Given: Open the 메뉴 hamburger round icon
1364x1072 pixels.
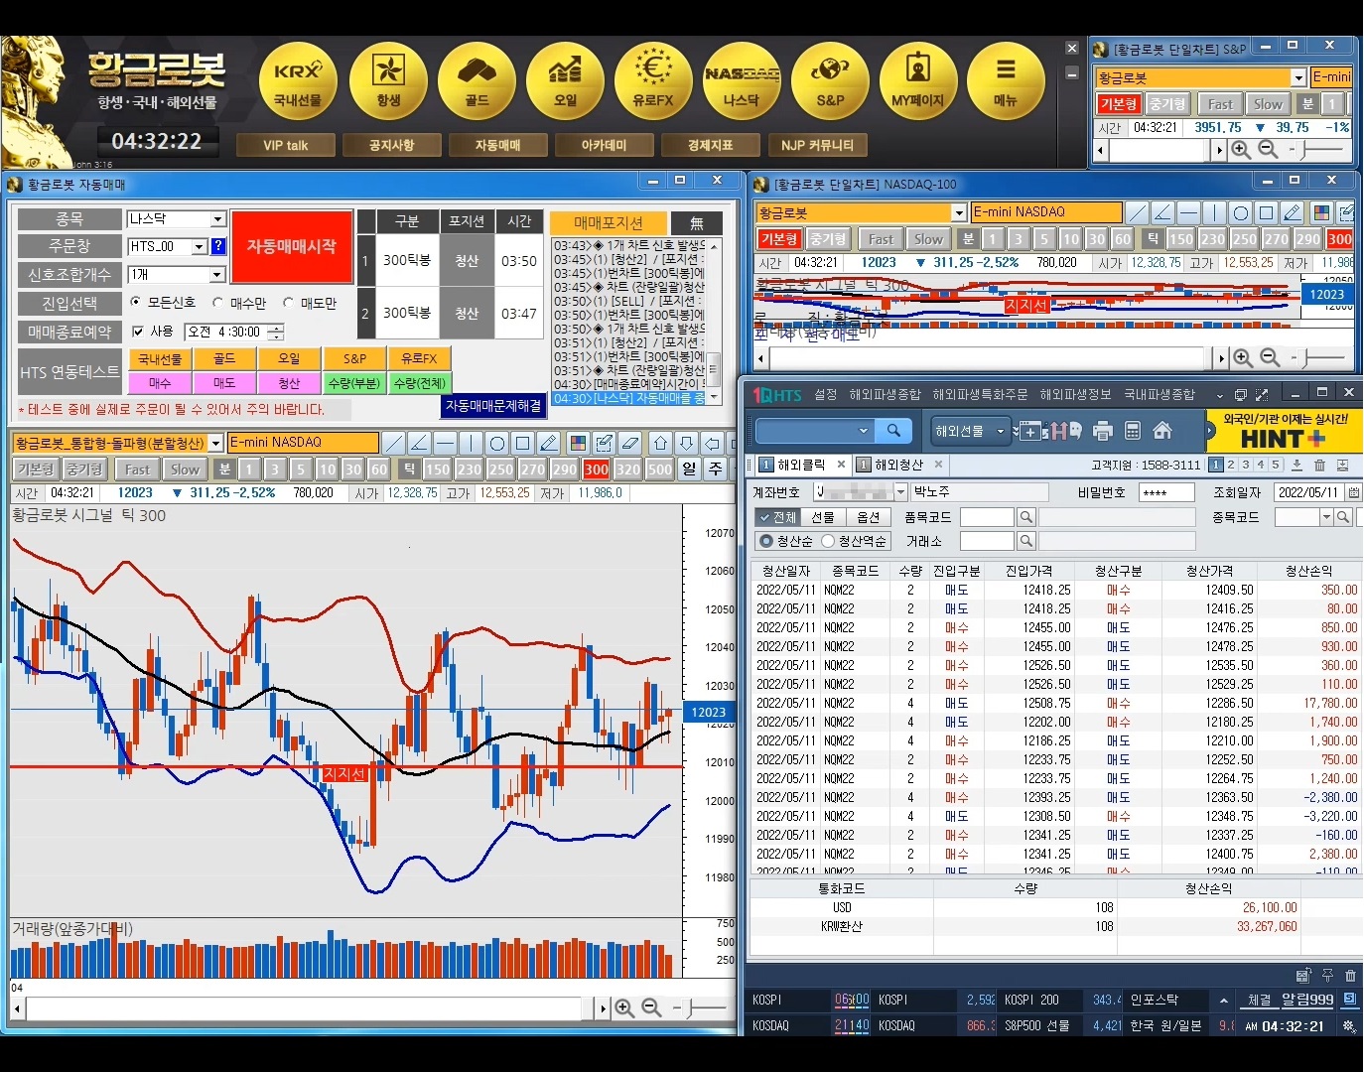Looking at the screenshot, I should click(x=1006, y=81).
